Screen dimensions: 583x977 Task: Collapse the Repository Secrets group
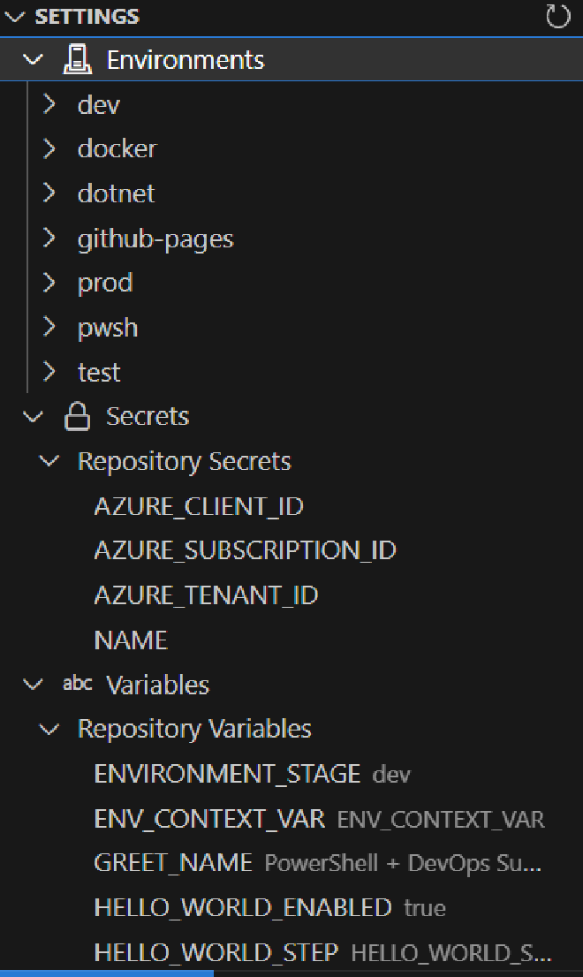pos(50,461)
